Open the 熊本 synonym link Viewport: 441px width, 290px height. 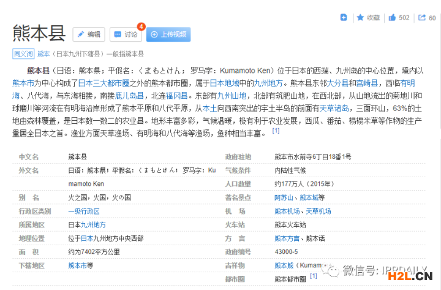(x=43, y=54)
